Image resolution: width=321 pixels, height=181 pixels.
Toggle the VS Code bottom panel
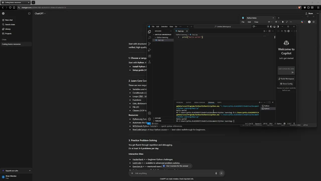click(274, 26)
